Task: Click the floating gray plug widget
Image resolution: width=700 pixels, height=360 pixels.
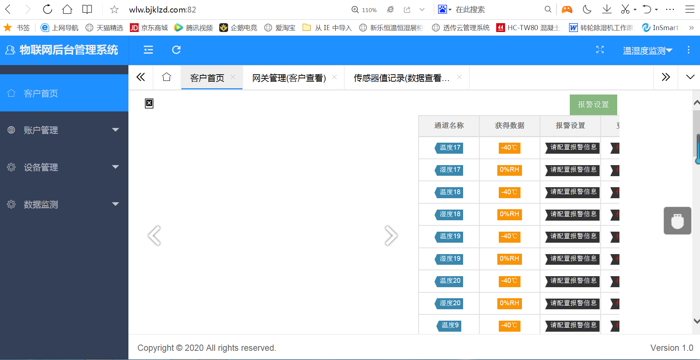Action: pos(678,221)
